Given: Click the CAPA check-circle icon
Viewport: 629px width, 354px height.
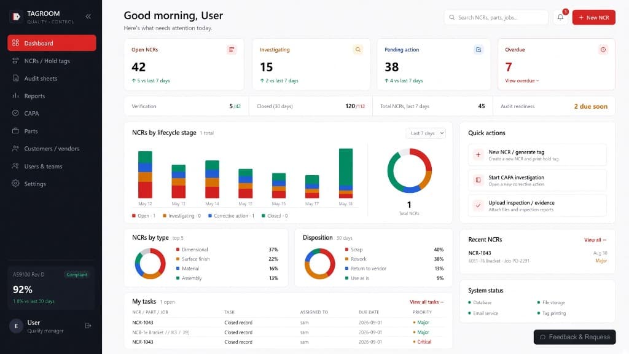Looking at the screenshot, I should 15,113.
